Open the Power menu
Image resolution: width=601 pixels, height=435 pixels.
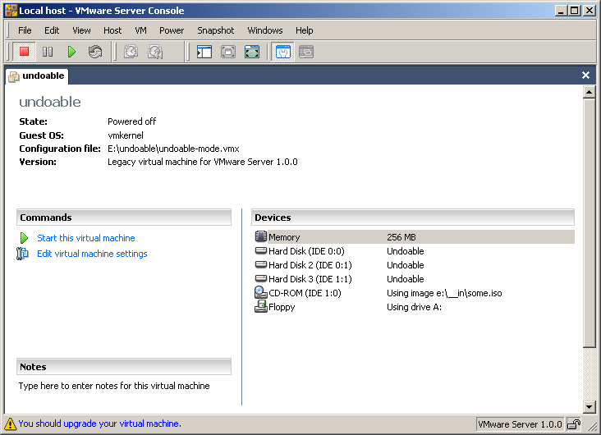(172, 30)
